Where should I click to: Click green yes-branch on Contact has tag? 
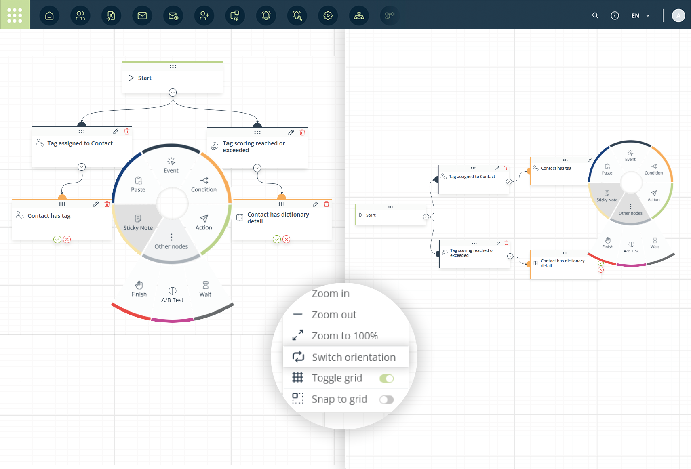point(57,239)
